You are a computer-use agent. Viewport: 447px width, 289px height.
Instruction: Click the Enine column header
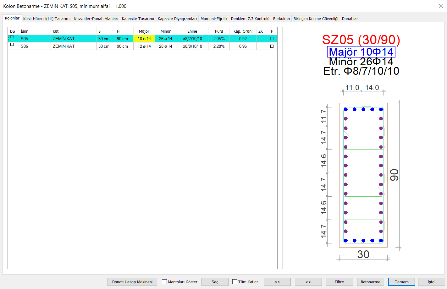pyautogui.click(x=192, y=31)
